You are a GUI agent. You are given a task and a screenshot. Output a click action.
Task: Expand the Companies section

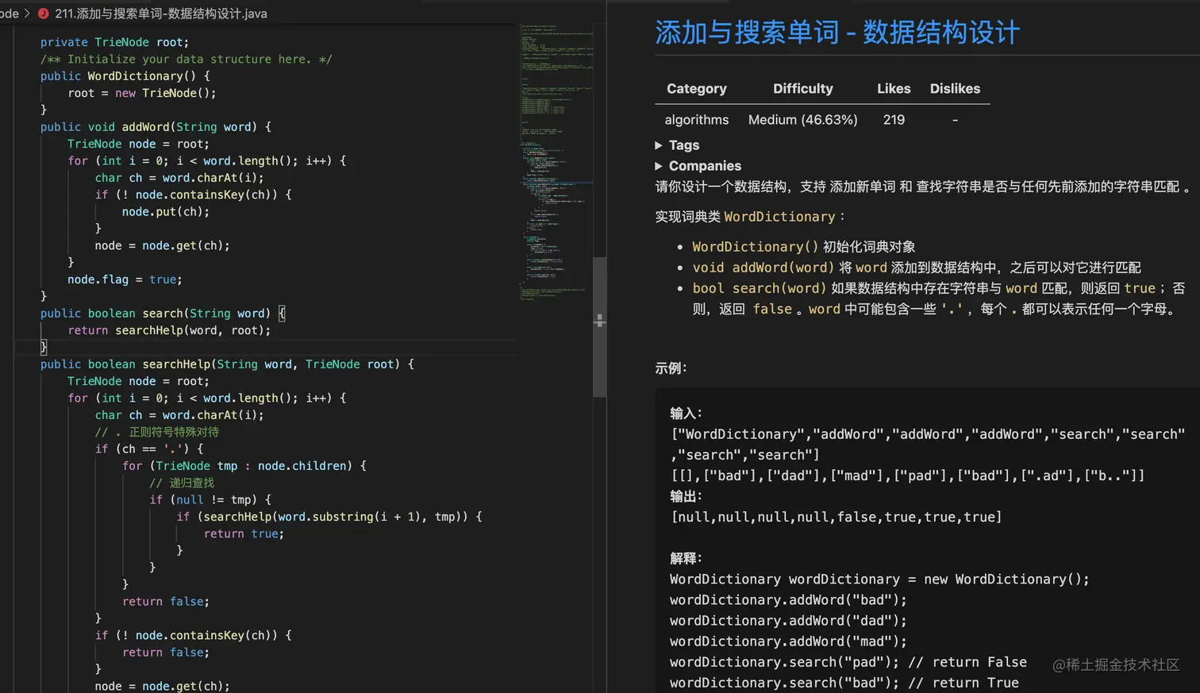[698, 166]
